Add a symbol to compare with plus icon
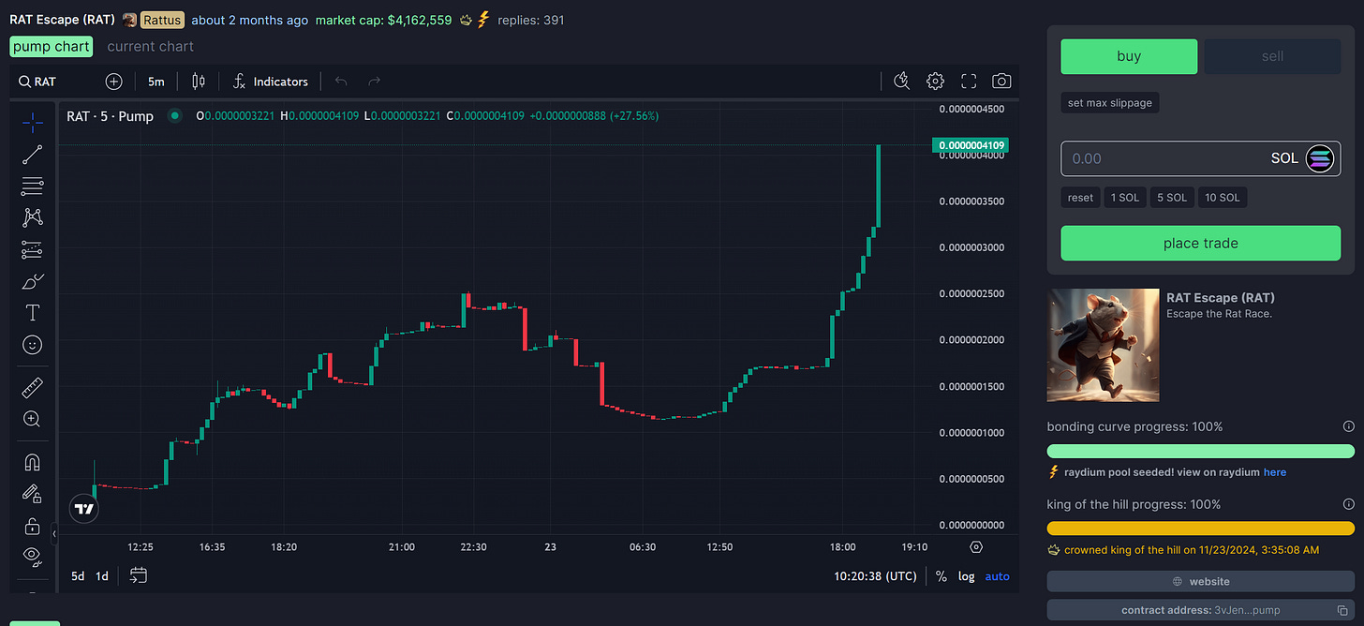The width and height of the screenshot is (1364, 626). (114, 82)
